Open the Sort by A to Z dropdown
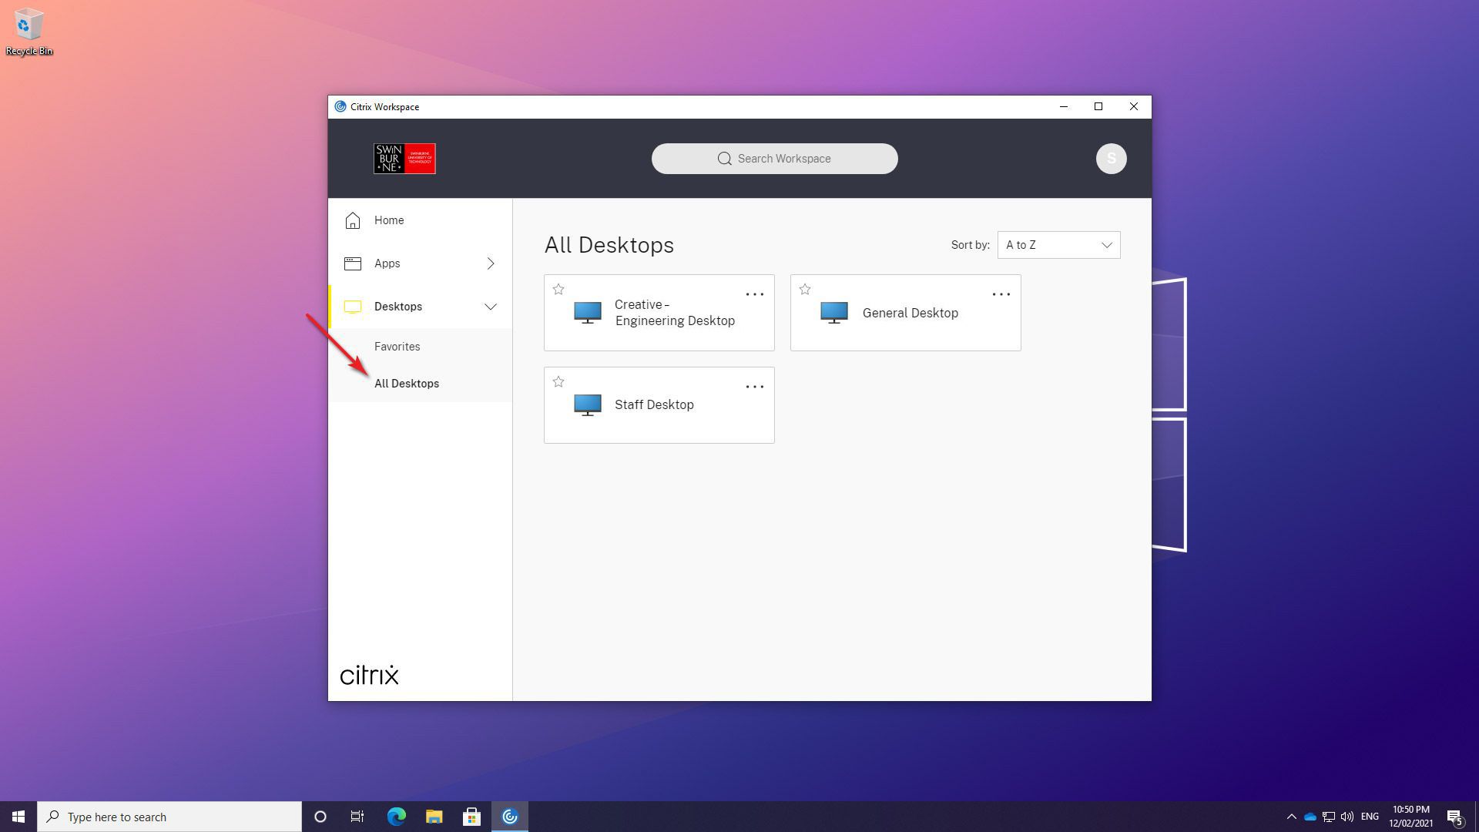Screen dimensions: 1479x832 coord(1058,245)
